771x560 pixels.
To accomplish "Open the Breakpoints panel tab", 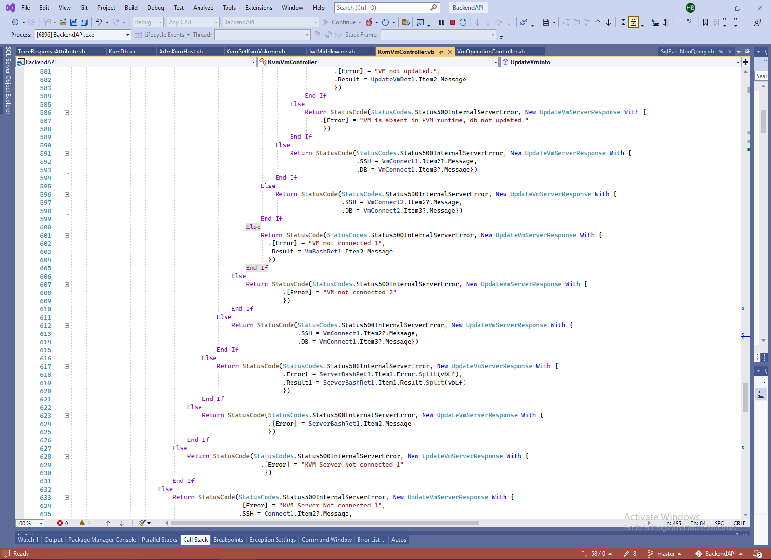I will pos(228,540).
